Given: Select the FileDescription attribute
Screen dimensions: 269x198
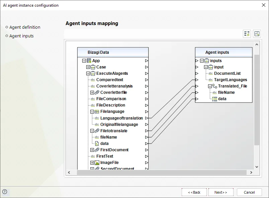Looking at the screenshot, I should point(111,105).
